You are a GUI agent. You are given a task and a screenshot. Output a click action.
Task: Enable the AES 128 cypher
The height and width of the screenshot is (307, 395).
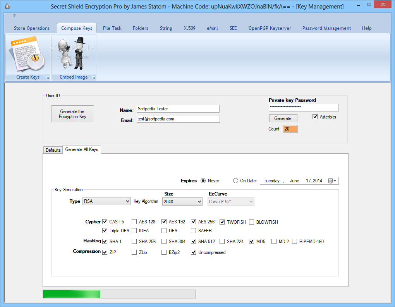tap(134, 221)
